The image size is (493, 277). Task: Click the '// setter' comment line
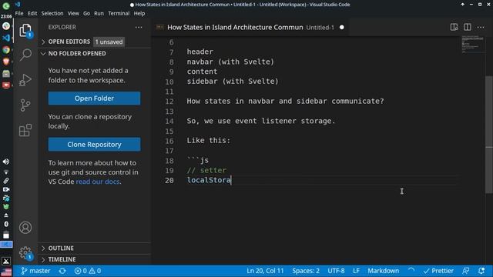pyautogui.click(x=206, y=170)
